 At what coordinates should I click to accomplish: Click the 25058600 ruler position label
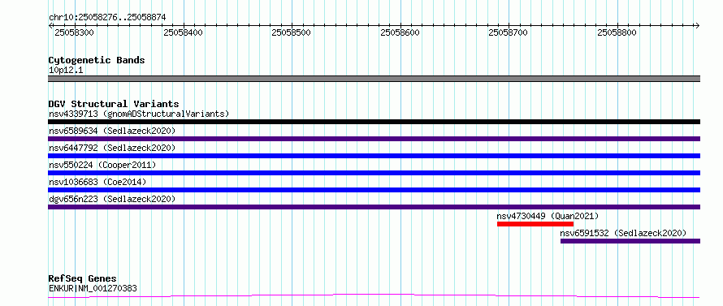[x=400, y=32]
